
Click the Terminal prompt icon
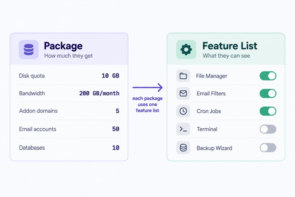183,129
